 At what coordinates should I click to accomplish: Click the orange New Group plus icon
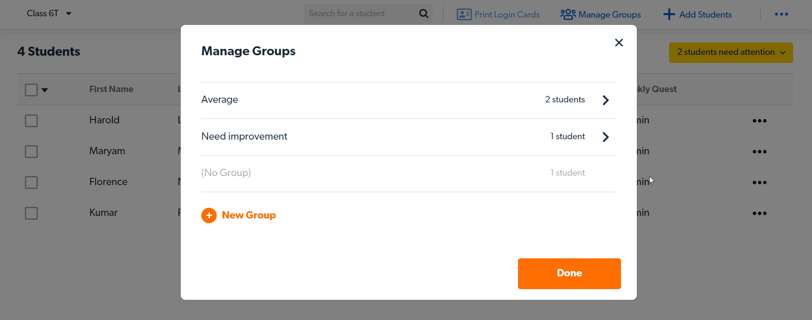pos(209,215)
